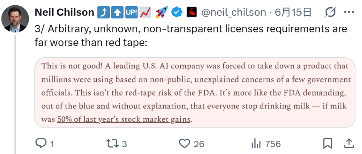Click the black-and-red affiliate badge
362x154 pixels.
pos(191,12)
